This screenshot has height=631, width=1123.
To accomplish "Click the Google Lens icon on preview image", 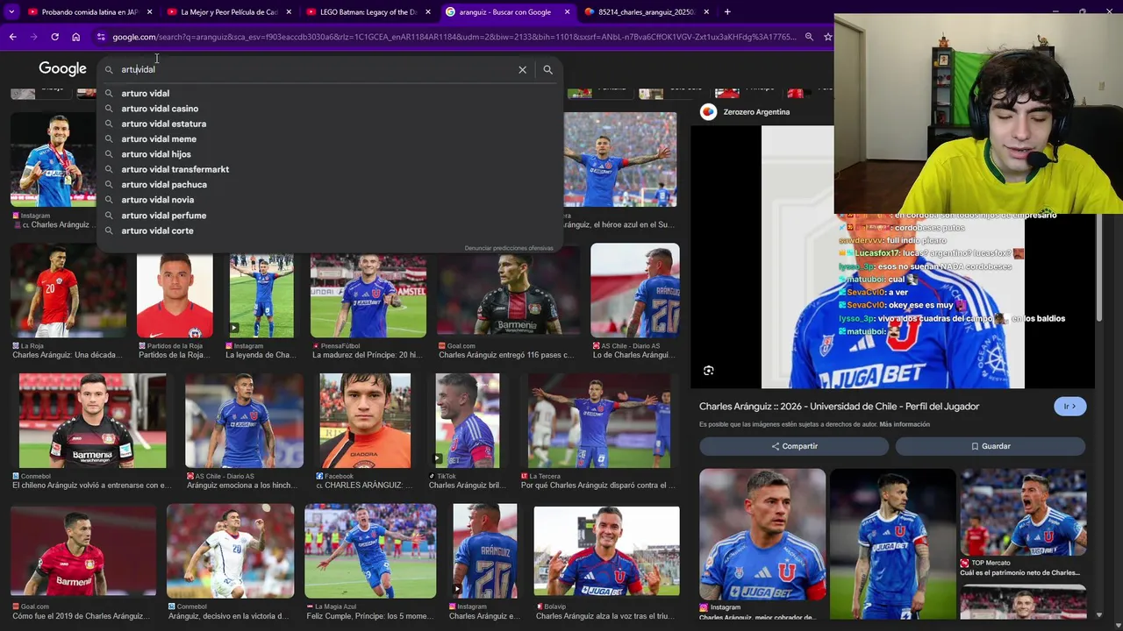I will point(709,371).
